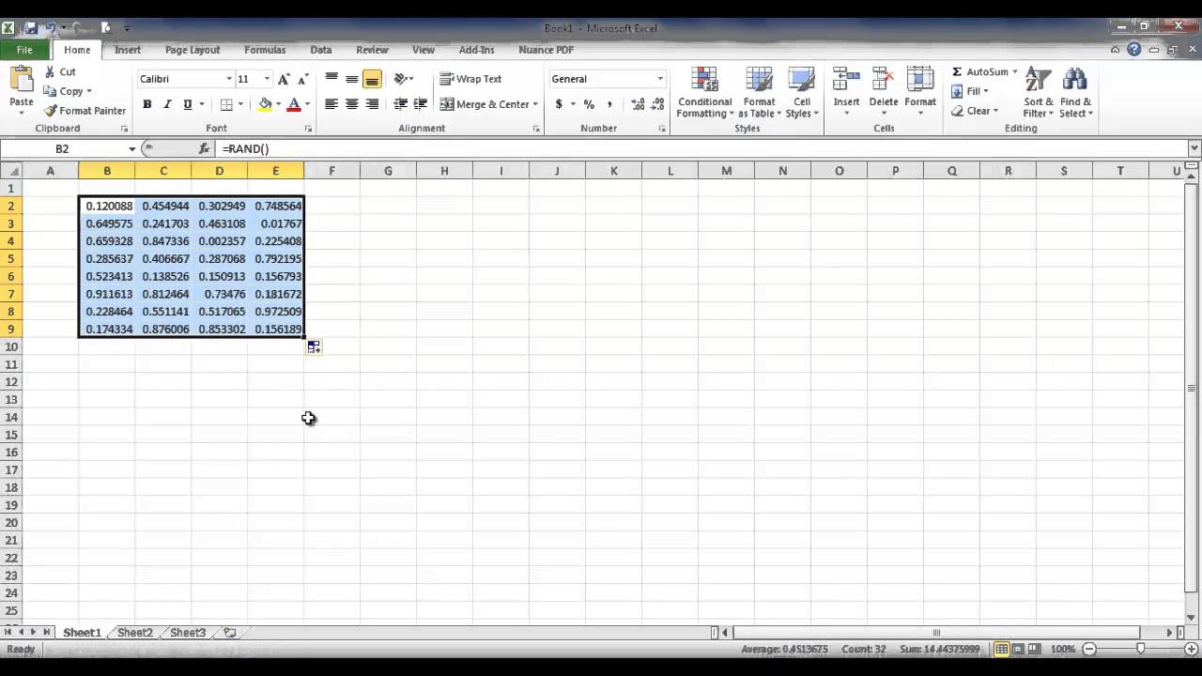Align Text Right icon

373,104
